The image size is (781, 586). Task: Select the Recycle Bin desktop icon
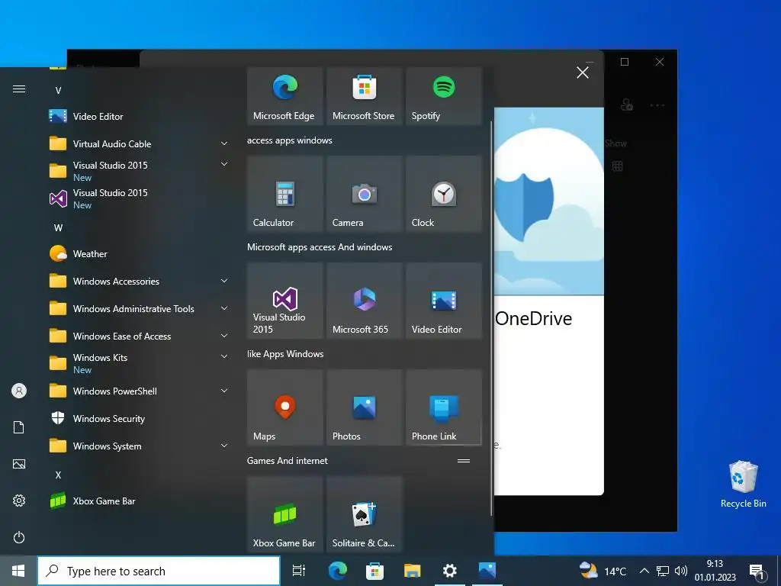coord(743,485)
